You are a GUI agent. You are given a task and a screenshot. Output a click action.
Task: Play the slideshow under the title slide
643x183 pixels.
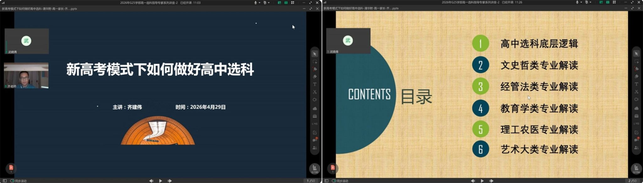160,181
